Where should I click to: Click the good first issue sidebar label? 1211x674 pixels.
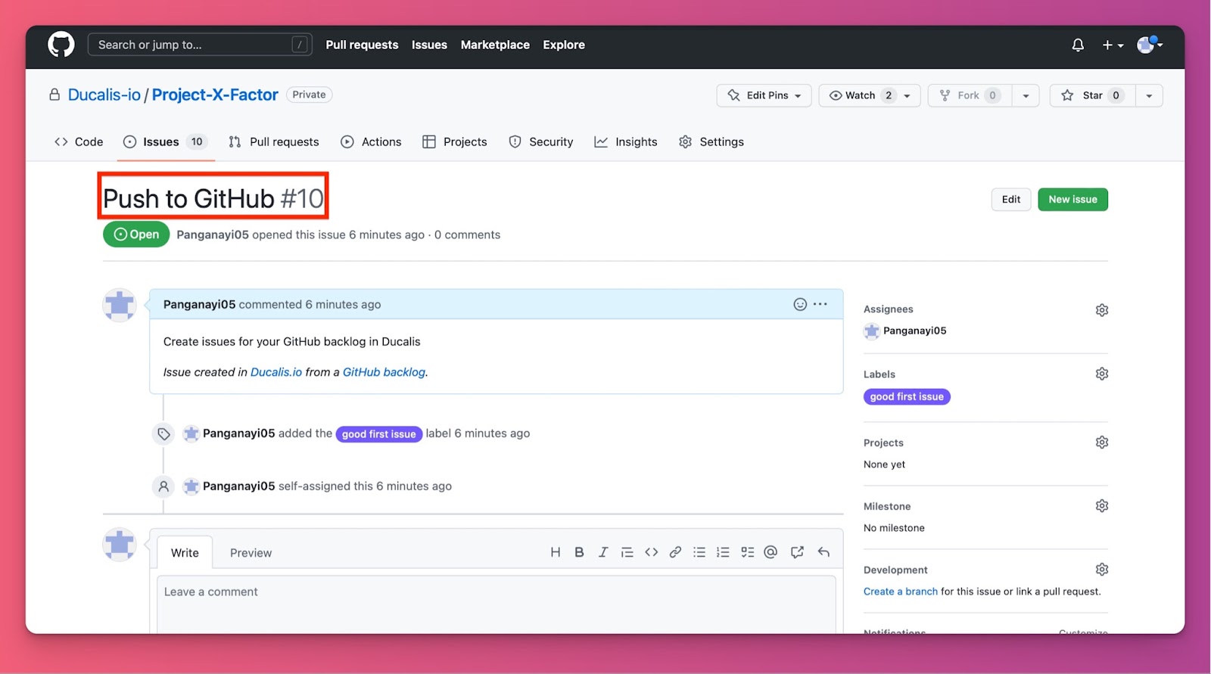pyautogui.click(x=907, y=396)
